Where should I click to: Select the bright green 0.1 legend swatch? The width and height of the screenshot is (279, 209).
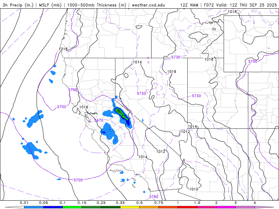(72, 207)
